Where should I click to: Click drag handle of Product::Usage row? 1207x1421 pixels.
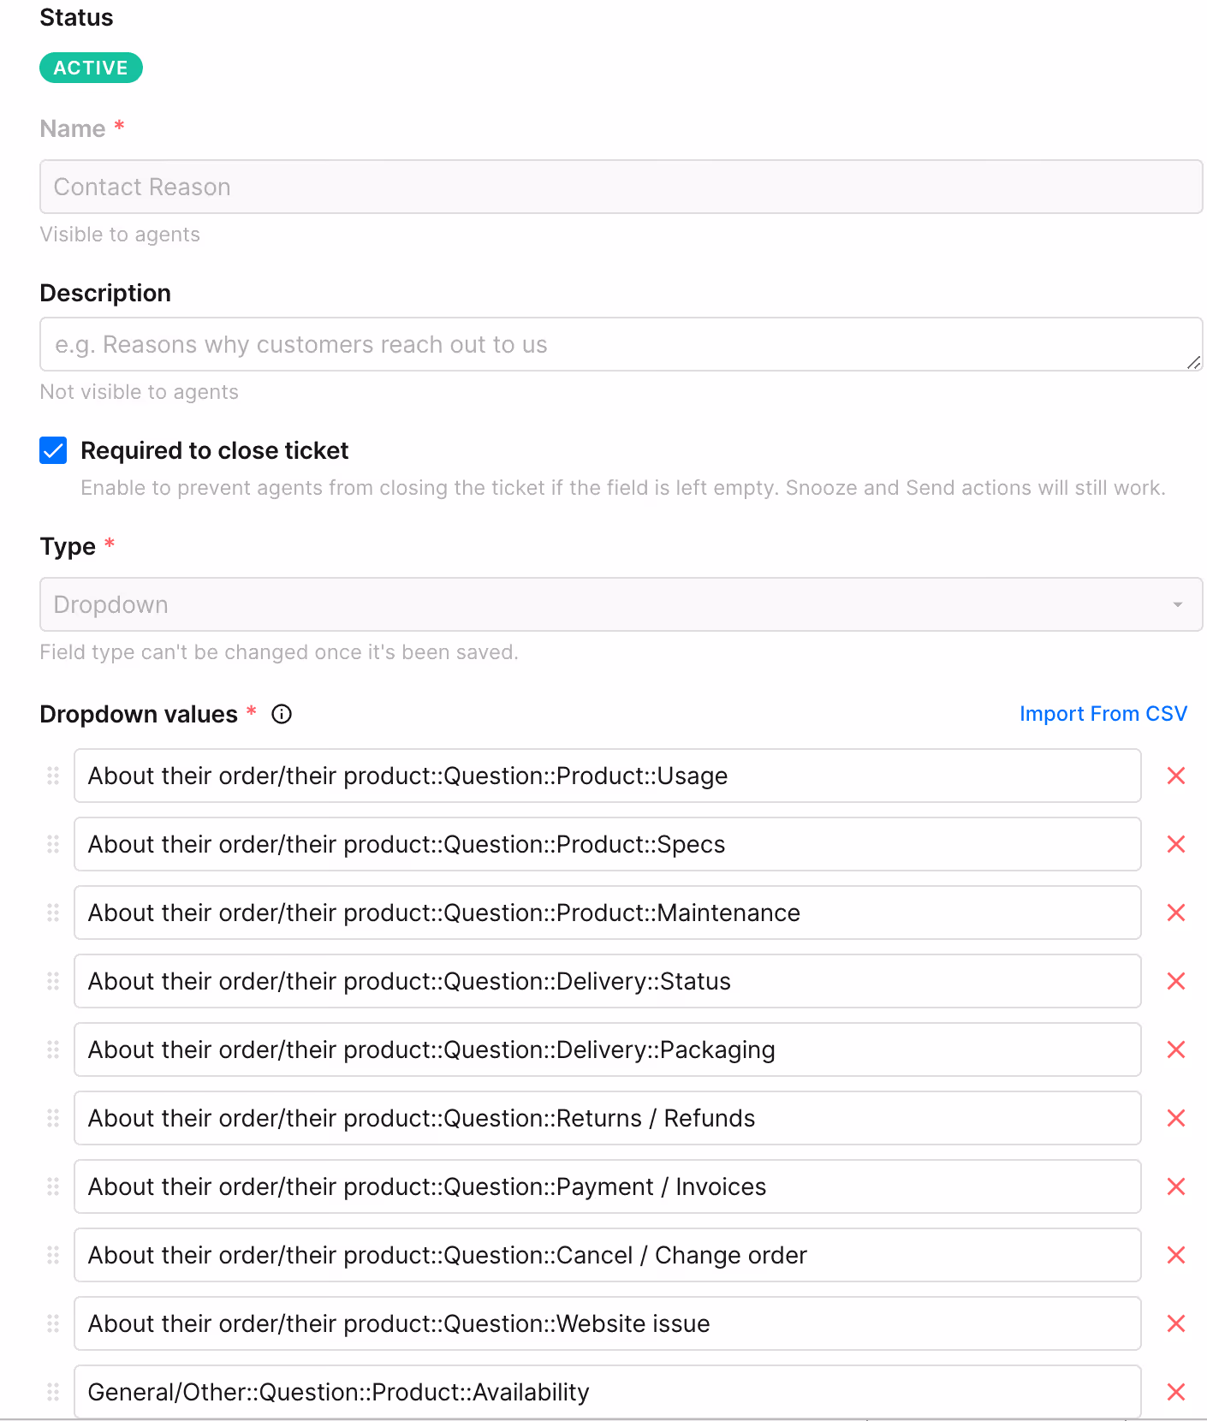click(x=53, y=776)
